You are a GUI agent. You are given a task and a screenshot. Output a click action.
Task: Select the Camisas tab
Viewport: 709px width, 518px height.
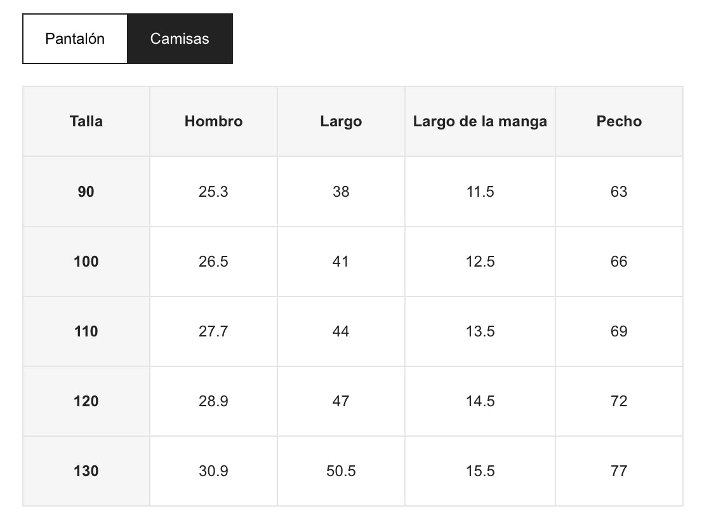(180, 39)
